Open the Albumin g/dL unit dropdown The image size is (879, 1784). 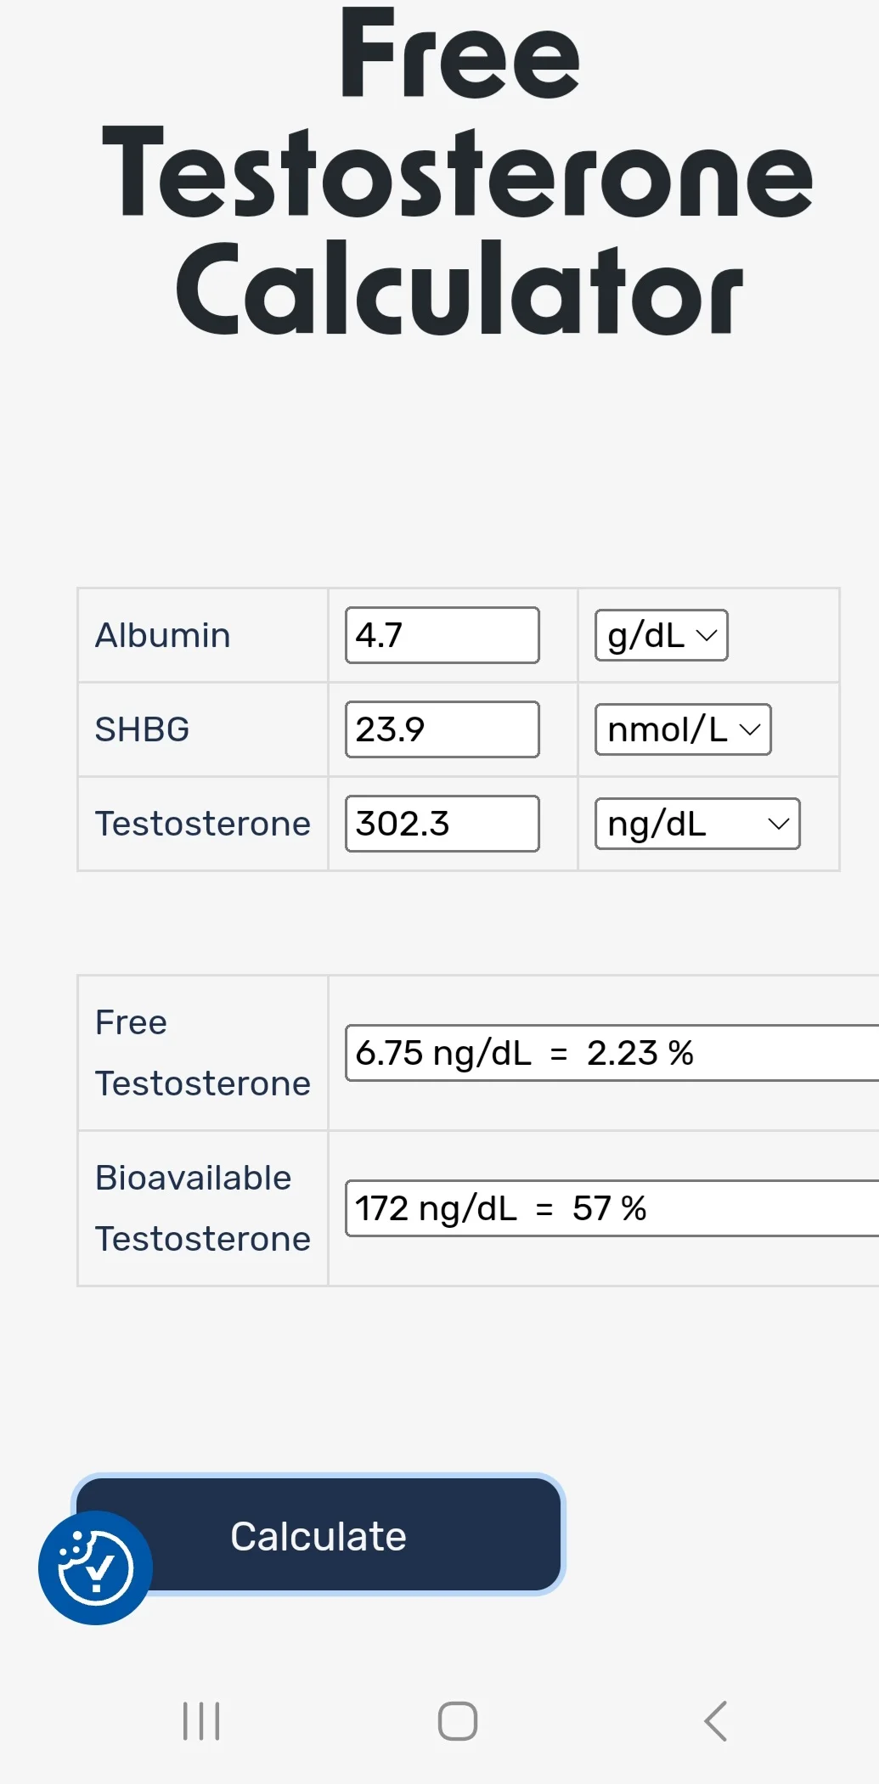(661, 635)
